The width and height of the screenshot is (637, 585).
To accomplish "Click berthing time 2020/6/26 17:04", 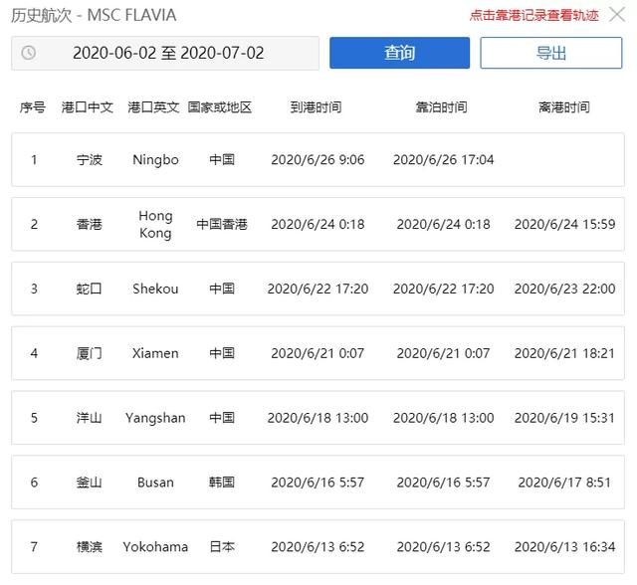I will click(443, 159).
